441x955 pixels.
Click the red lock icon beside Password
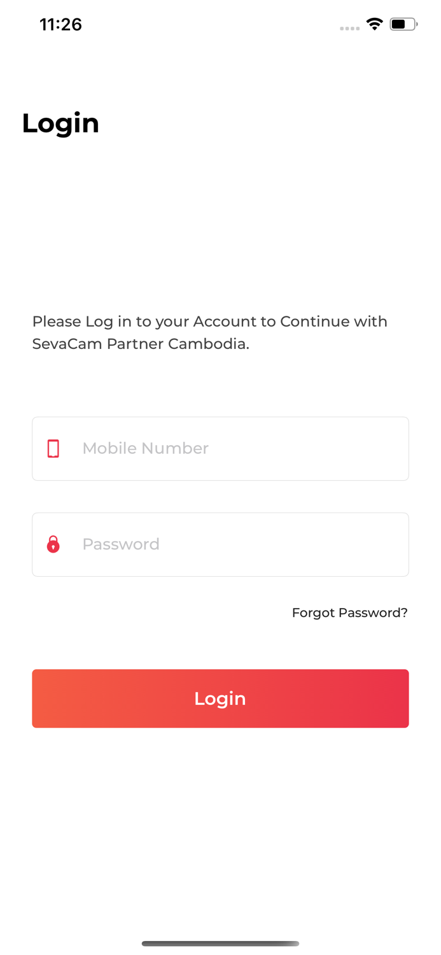(x=53, y=544)
